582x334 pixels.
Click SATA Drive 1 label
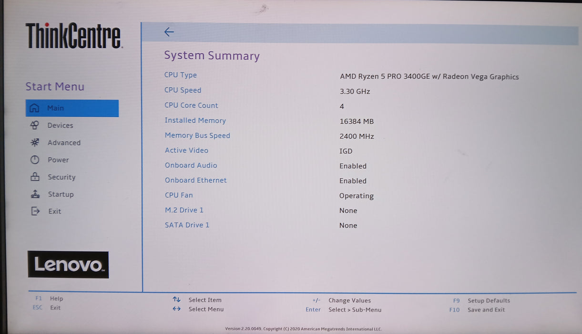[x=187, y=225]
